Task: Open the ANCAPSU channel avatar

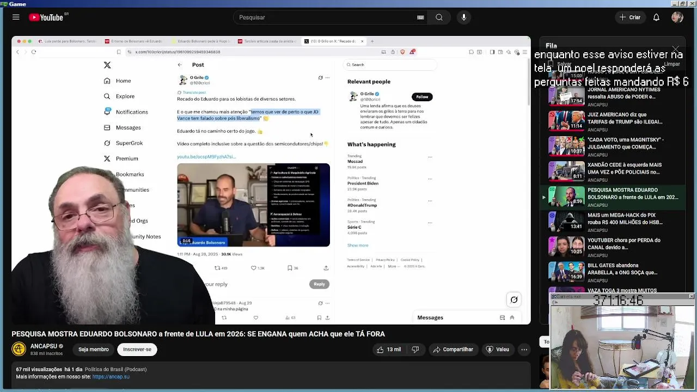Action: tap(19, 349)
